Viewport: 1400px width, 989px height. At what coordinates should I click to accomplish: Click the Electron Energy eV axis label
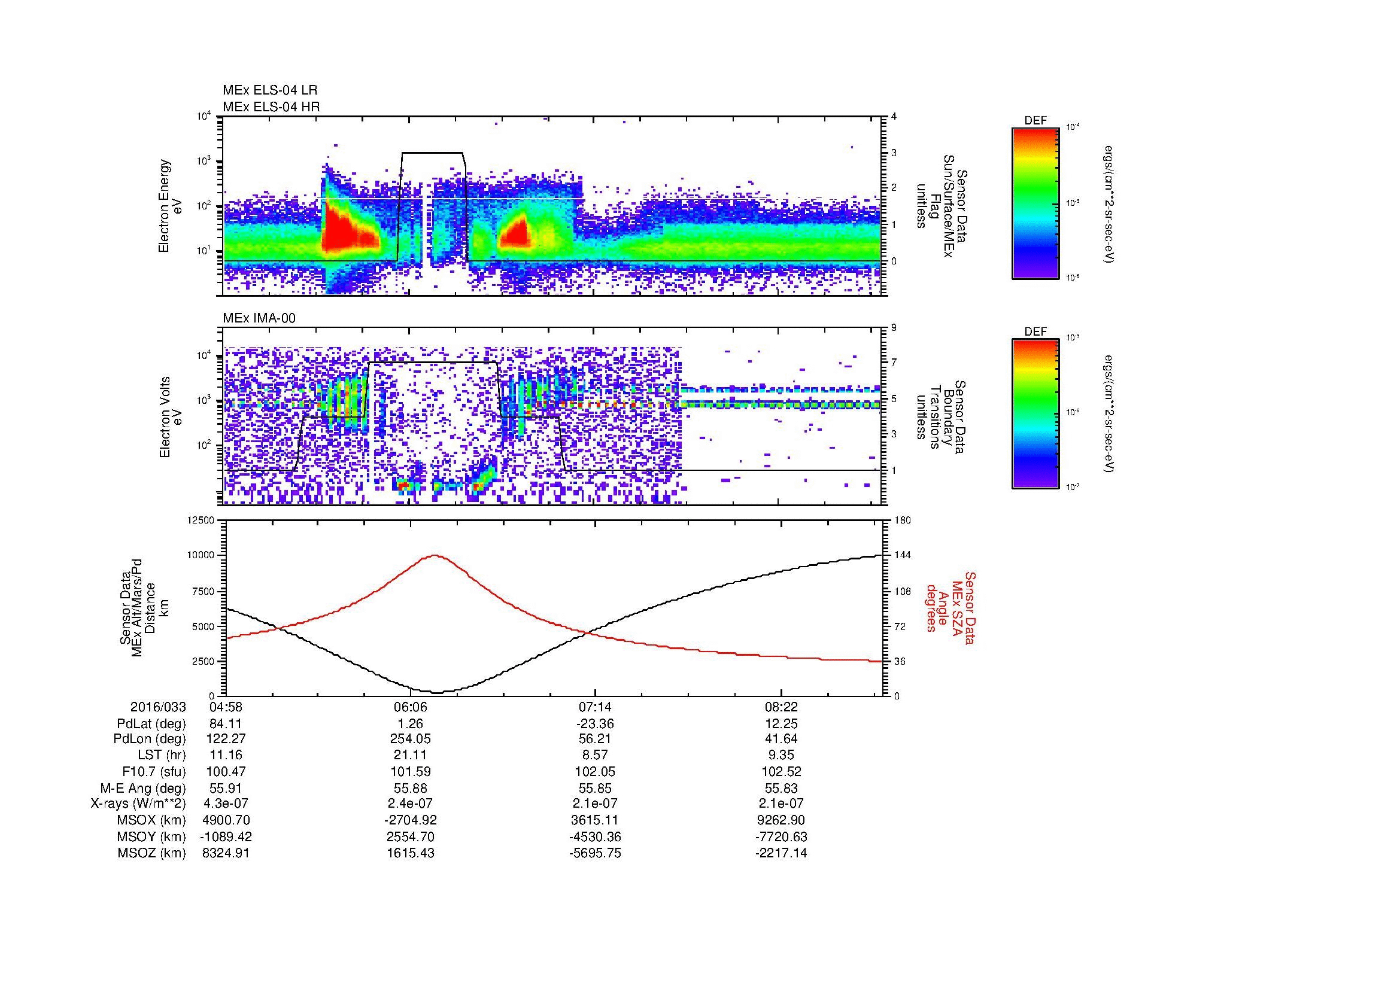171,206
